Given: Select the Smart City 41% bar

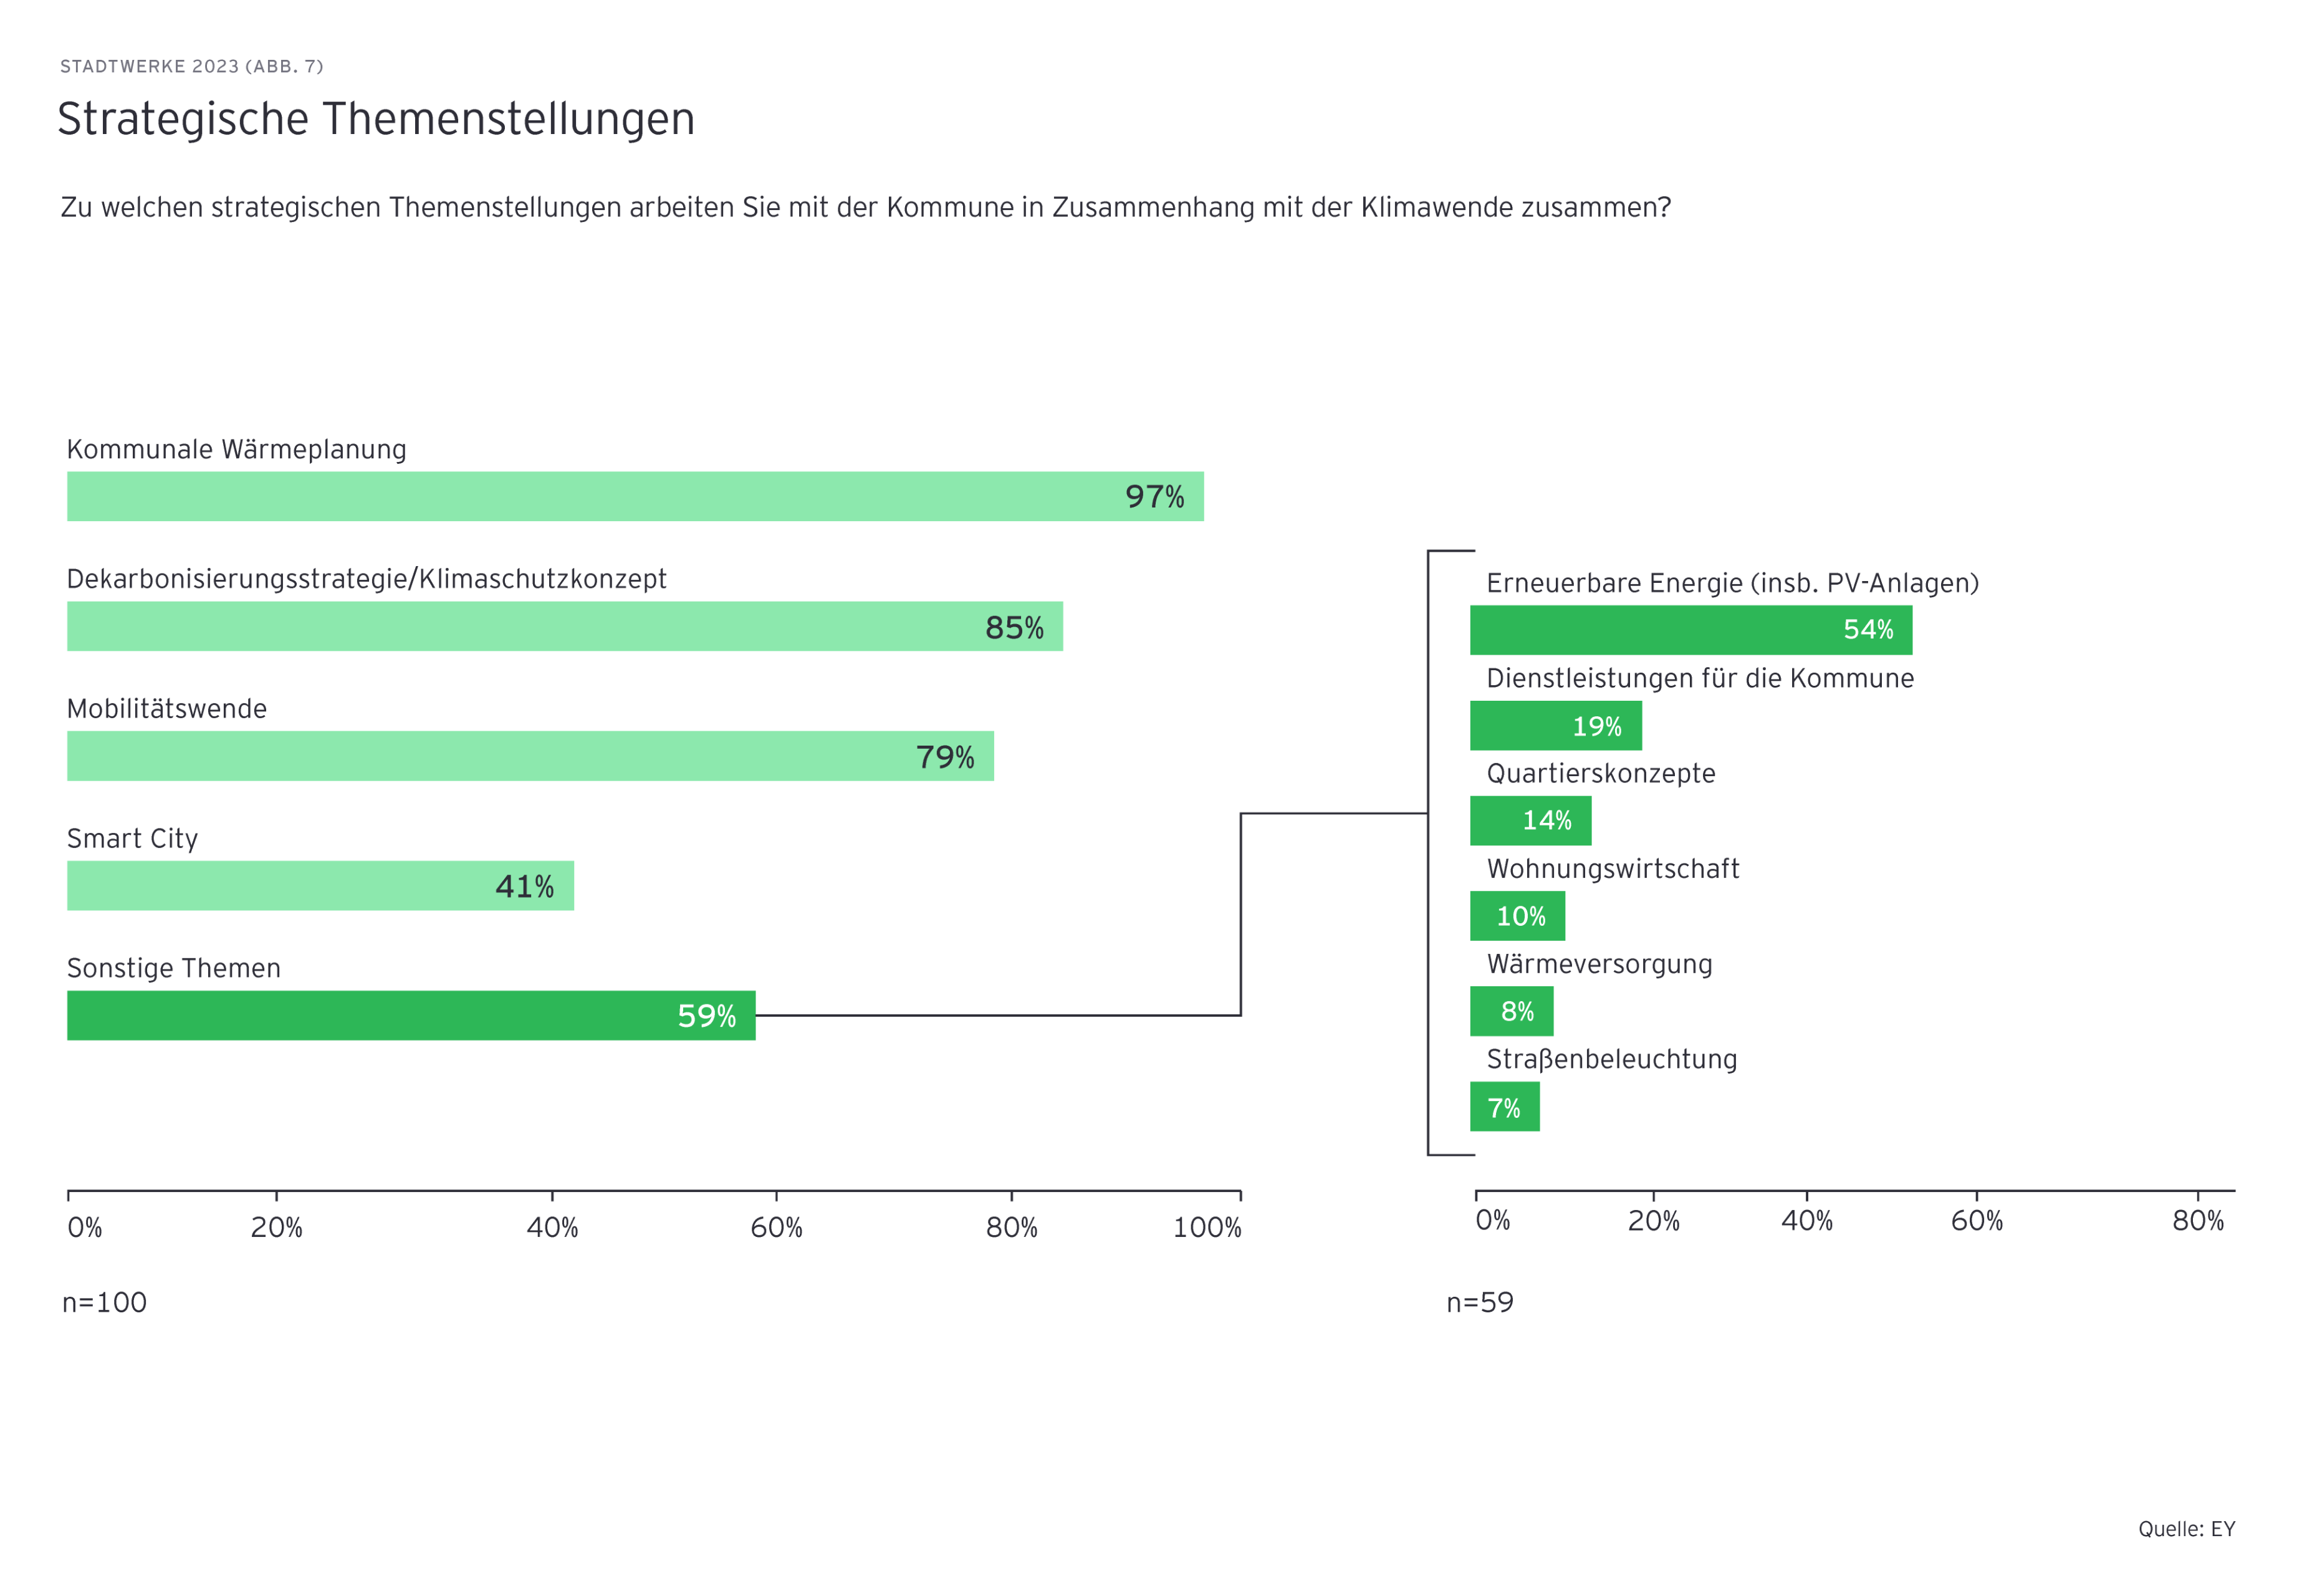Looking at the screenshot, I should pyautogui.click(x=320, y=886).
